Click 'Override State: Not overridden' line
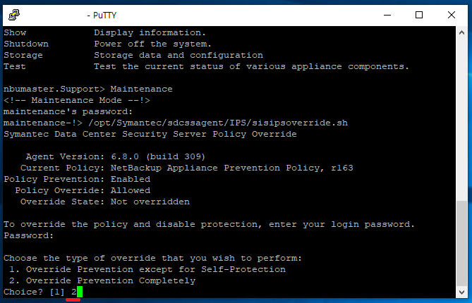The height and width of the screenshot is (303, 472). pyautogui.click(x=105, y=202)
